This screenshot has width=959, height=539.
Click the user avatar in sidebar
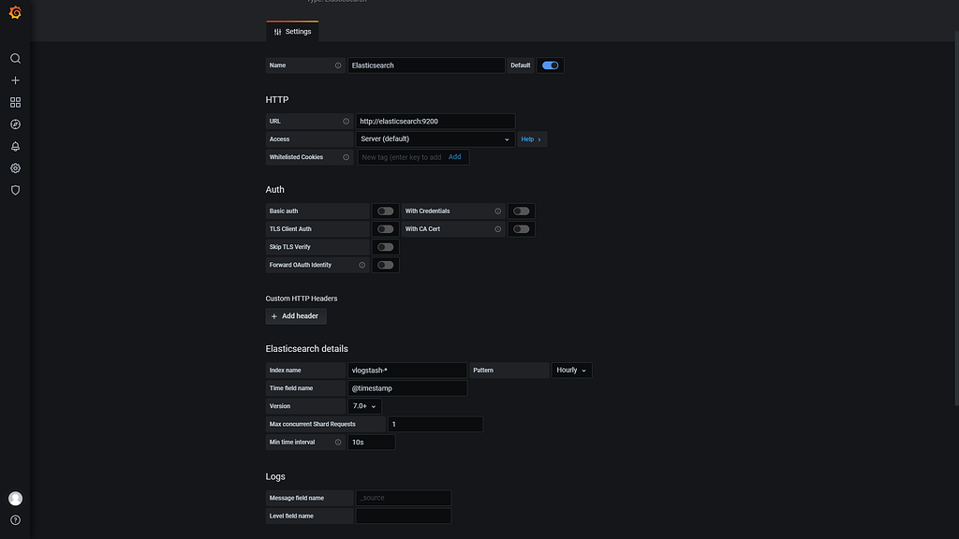[15, 498]
